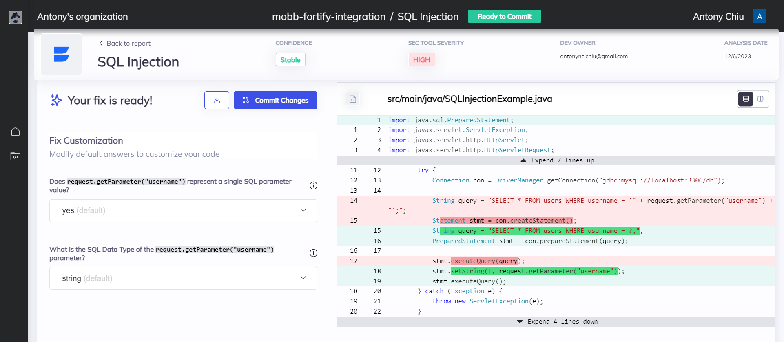
Task: Expand 7 lines up in diff
Action: pyautogui.click(x=557, y=160)
